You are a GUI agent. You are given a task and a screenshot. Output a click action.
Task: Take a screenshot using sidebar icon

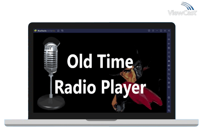point(169,70)
